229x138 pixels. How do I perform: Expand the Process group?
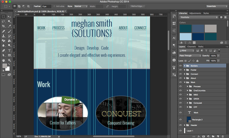pos(187,86)
